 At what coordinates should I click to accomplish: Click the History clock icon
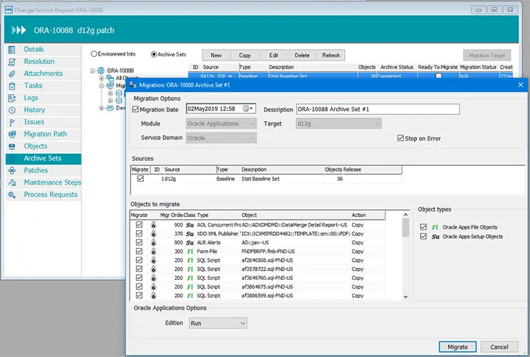pos(12,110)
